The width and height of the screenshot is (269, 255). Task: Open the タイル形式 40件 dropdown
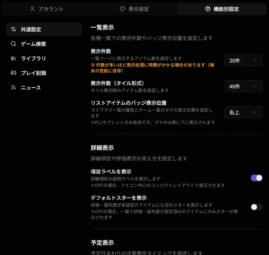click(243, 86)
